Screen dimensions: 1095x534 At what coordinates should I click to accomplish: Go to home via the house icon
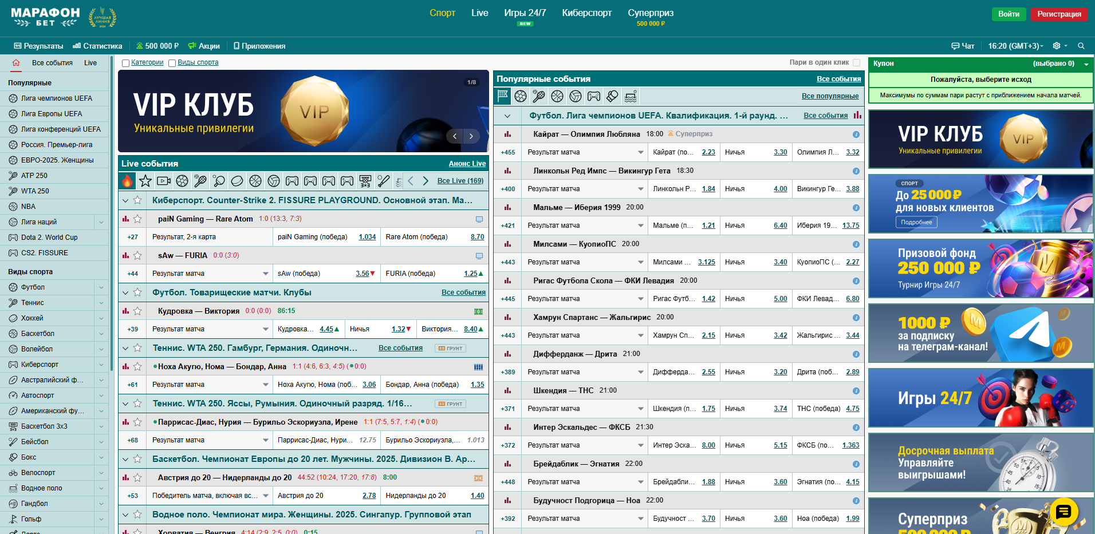click(16, 63)
